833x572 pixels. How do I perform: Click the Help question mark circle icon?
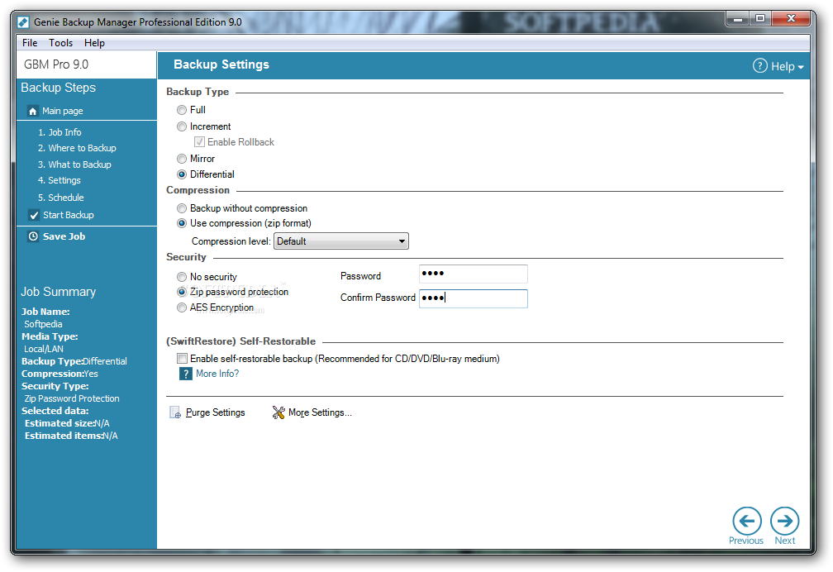[x=759, y=66]
